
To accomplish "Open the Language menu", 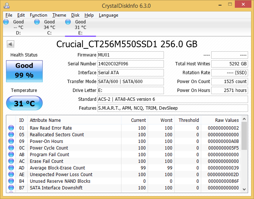I will pyautogui.click(x=109, y=15).
